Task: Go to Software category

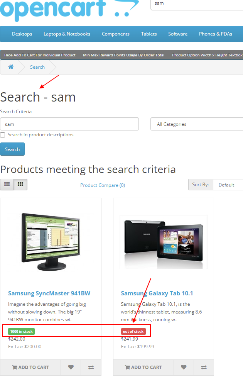Action: 178,34
